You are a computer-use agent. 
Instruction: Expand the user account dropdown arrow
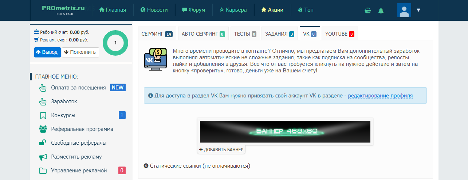[x=418, y=10]
